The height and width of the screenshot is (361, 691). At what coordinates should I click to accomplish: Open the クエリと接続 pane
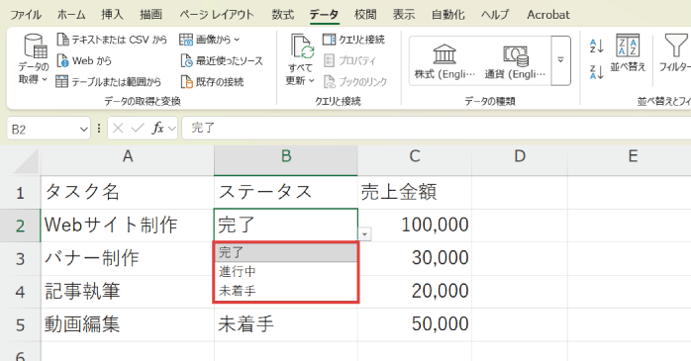pos(353,40)
